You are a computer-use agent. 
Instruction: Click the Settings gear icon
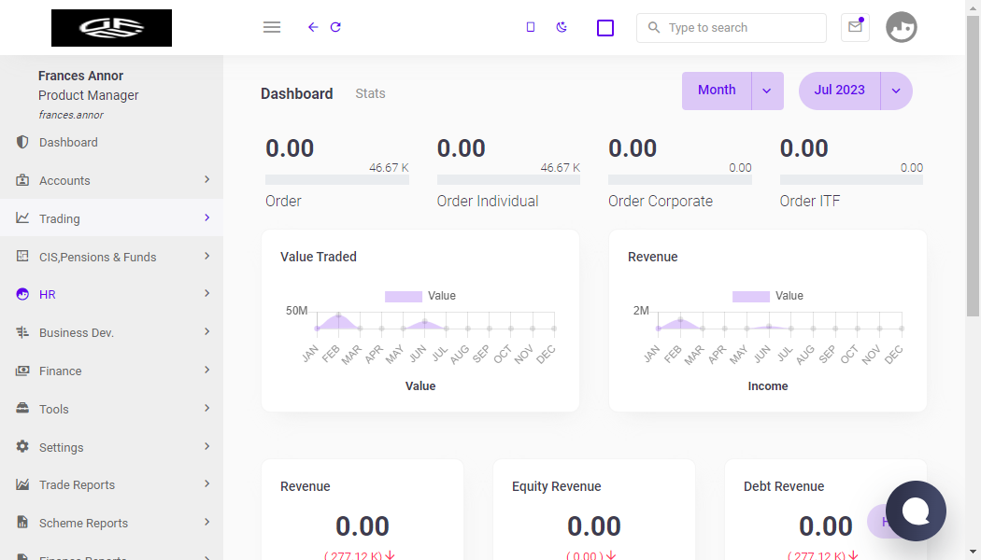click(x=22, y=446)
